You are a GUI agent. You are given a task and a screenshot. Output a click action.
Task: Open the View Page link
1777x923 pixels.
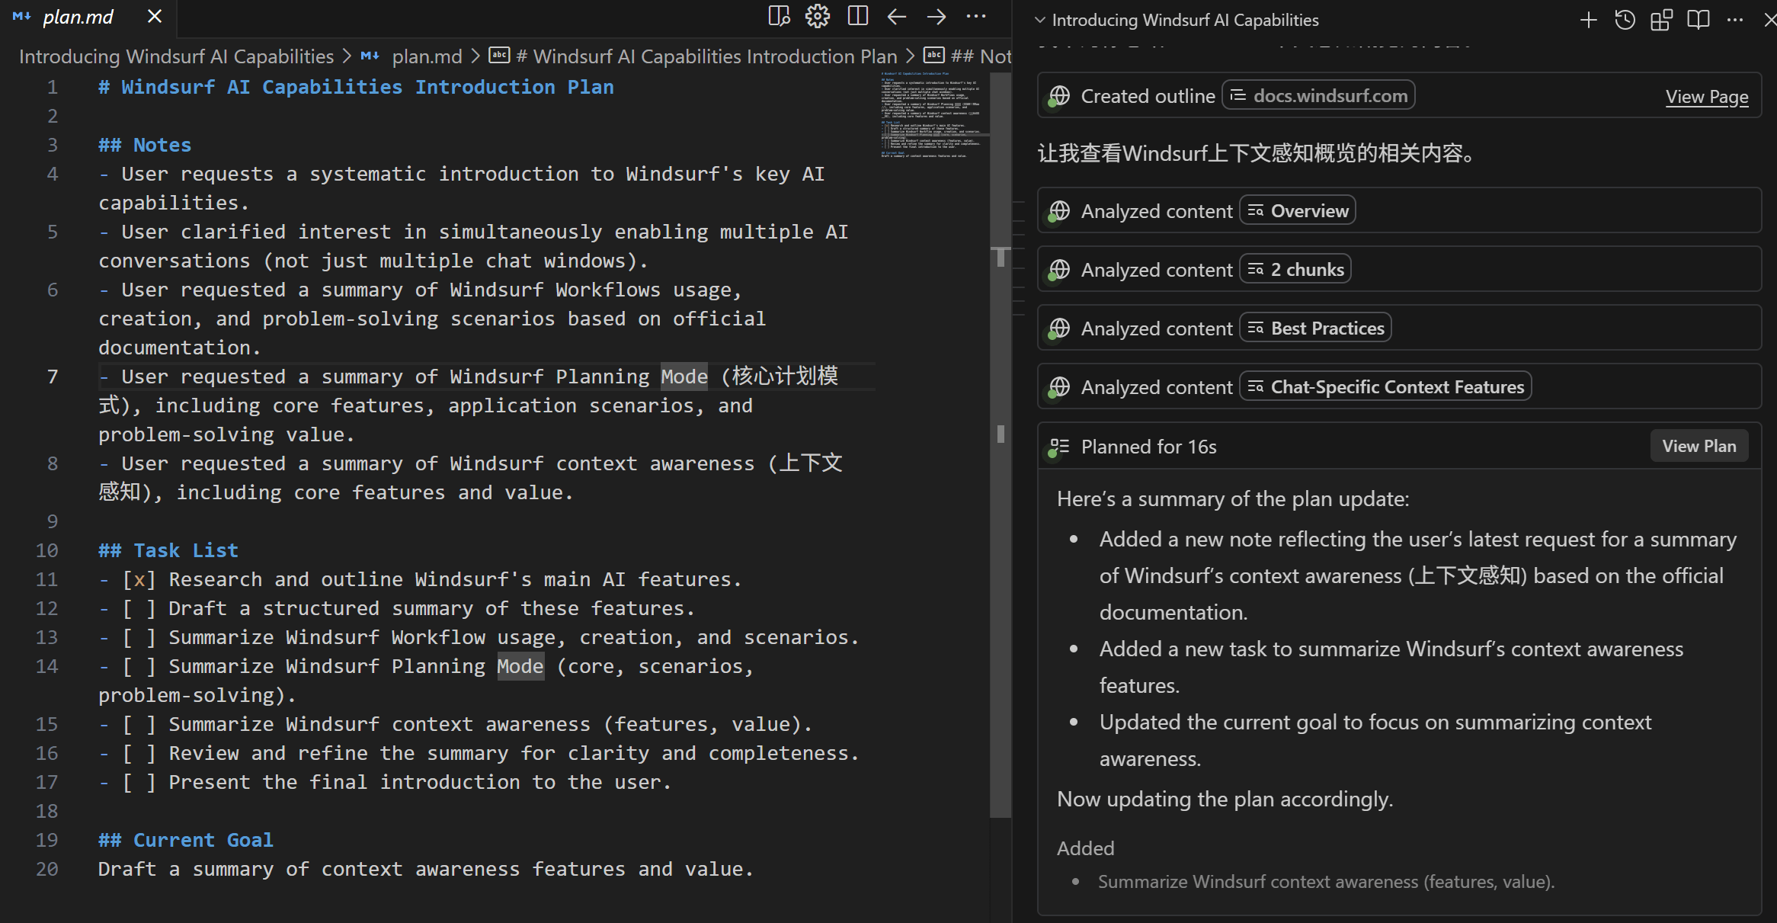[x=1706, y=97]
